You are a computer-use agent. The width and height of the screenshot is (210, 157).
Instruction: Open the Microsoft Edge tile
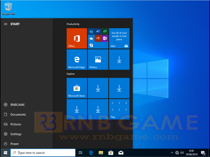pos(77,59)
